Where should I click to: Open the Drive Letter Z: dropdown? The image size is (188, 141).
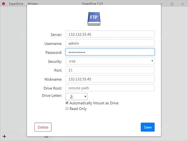pos(76,97)
